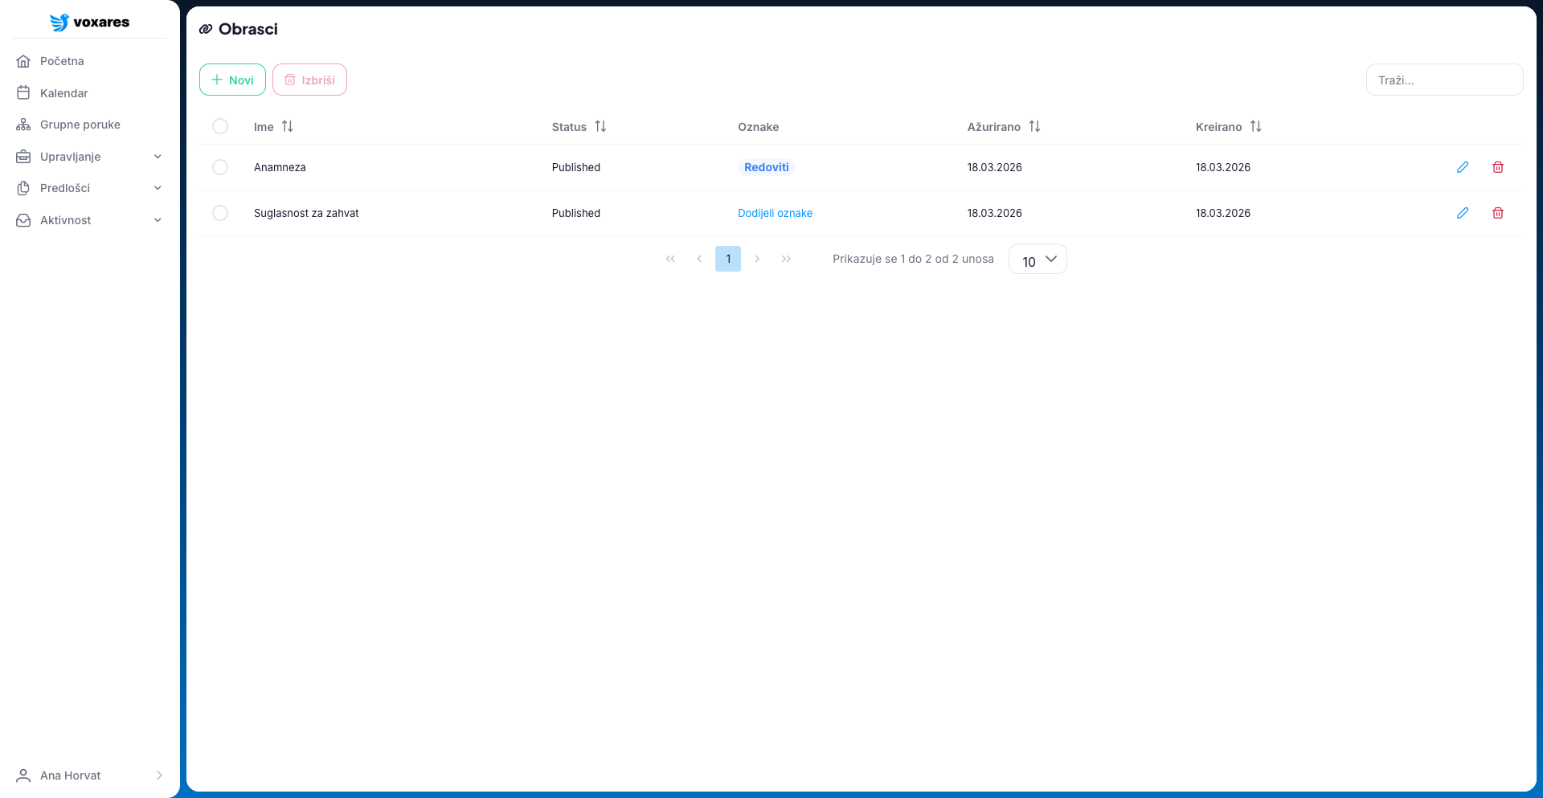The image size is (1543, 798).
Task: Click the Novi button
Action: click(232, 80)
